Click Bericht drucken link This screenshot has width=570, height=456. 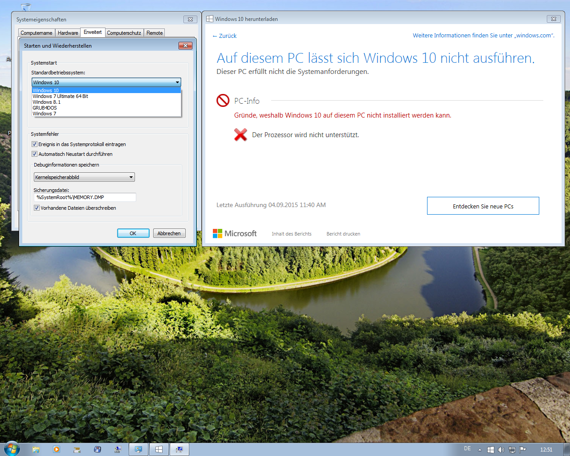tap(343, 234)
